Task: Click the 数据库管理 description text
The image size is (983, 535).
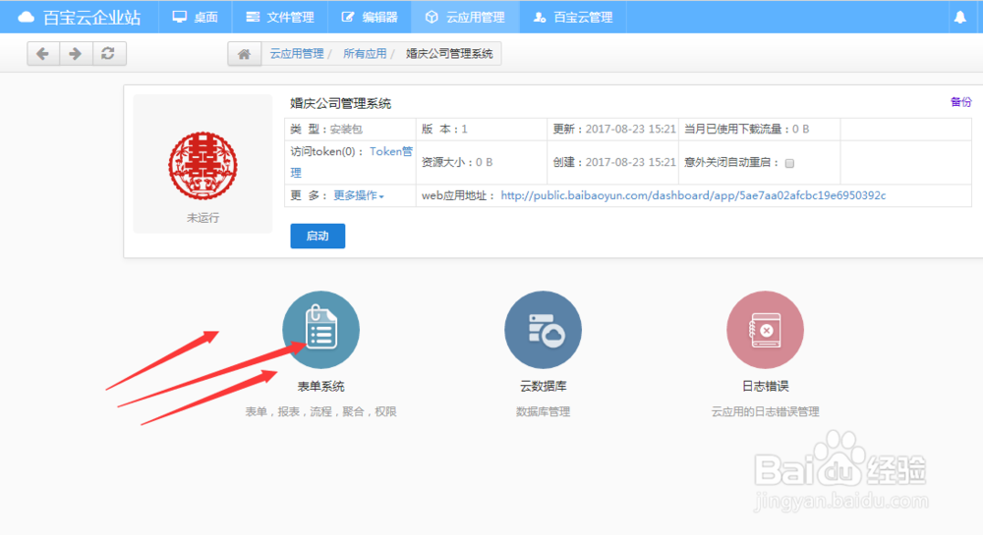Action: tap(543, 411)
